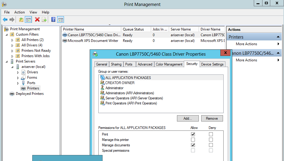284x161 pixels.
Task: Expand the Ports node arrow
Action: click(18, 83)
